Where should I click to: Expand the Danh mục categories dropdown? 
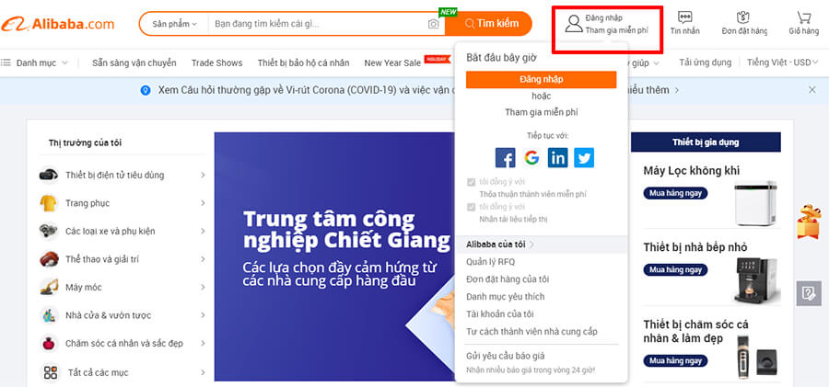pyautogui.click(x=35, y=63)
